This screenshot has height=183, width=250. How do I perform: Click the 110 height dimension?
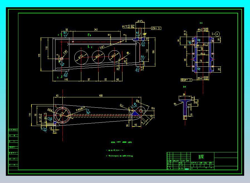coord(30,115)
